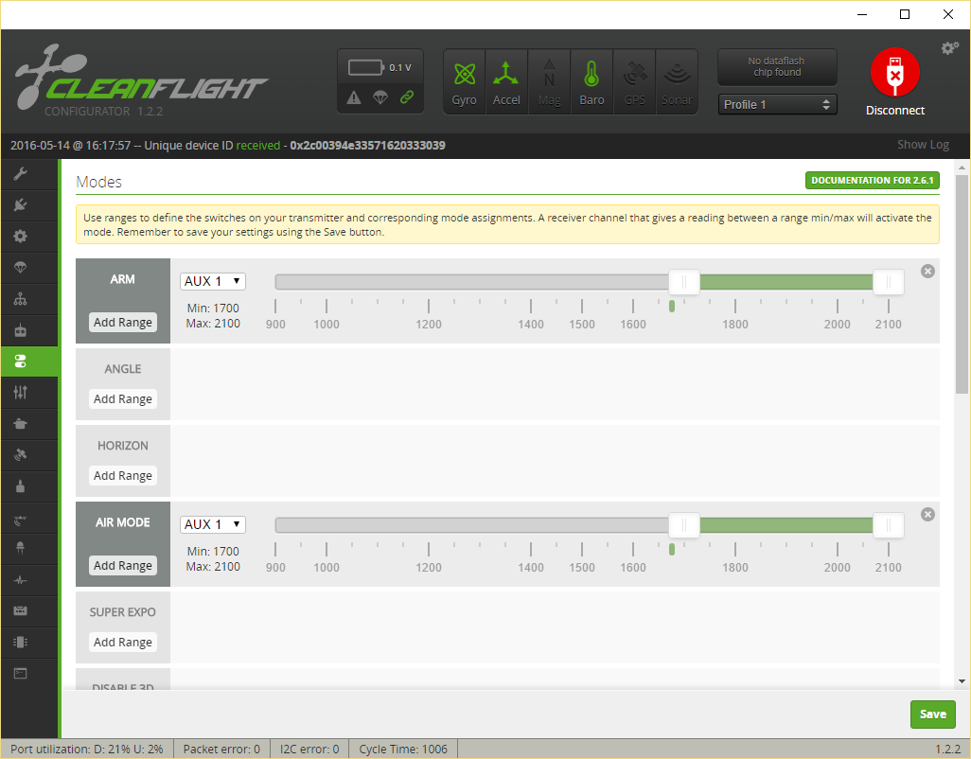Click Show Log to expand the log
Viewport: 971px width, 759px height.
pos(923,144)
